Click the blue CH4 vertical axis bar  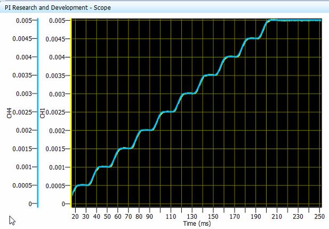coord(38,113)
